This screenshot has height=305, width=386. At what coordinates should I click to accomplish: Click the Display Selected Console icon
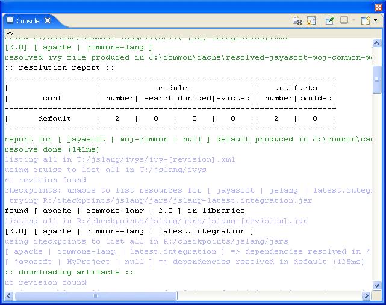(x=344, y=20)
